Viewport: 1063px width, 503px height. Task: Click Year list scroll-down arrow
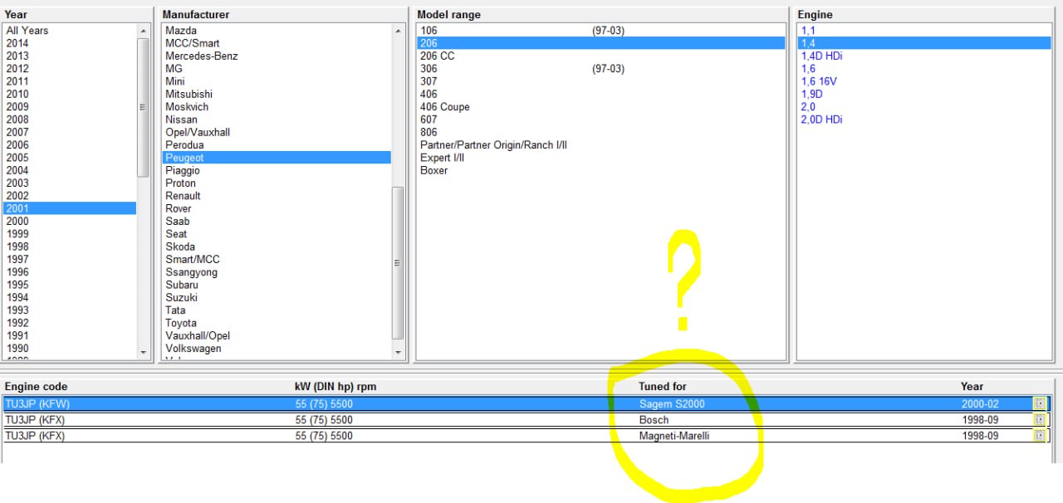pos(144,353)
